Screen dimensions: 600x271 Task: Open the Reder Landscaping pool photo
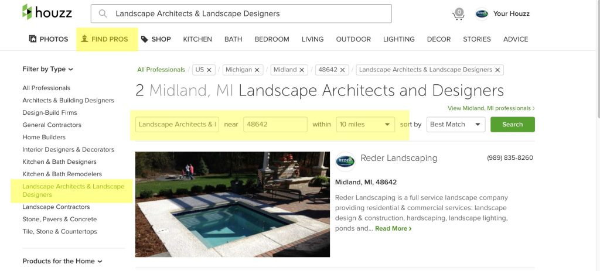[232, 204]
